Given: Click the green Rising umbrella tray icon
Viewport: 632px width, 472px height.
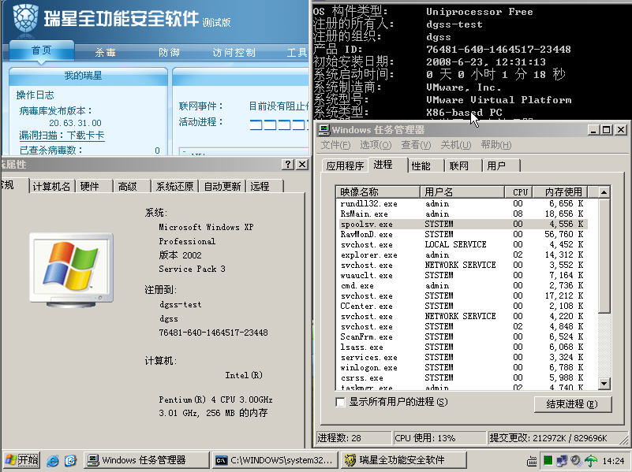Looking at the screenshot, I should pyautogui.click(x=591, y=460).
